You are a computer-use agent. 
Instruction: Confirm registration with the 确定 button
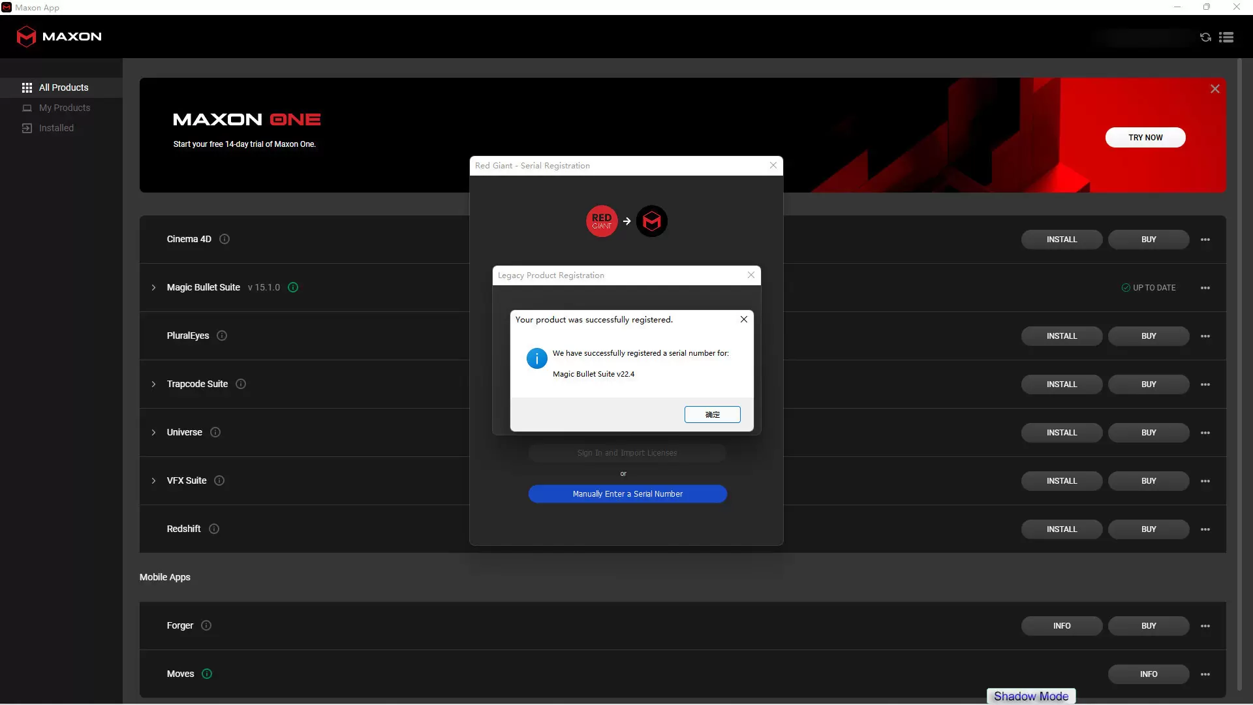712,415
